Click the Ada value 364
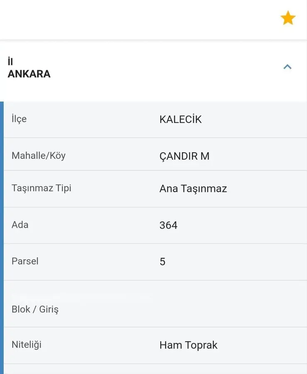The width and height of the screenshot is (307, 374). (x=168, y=225)
